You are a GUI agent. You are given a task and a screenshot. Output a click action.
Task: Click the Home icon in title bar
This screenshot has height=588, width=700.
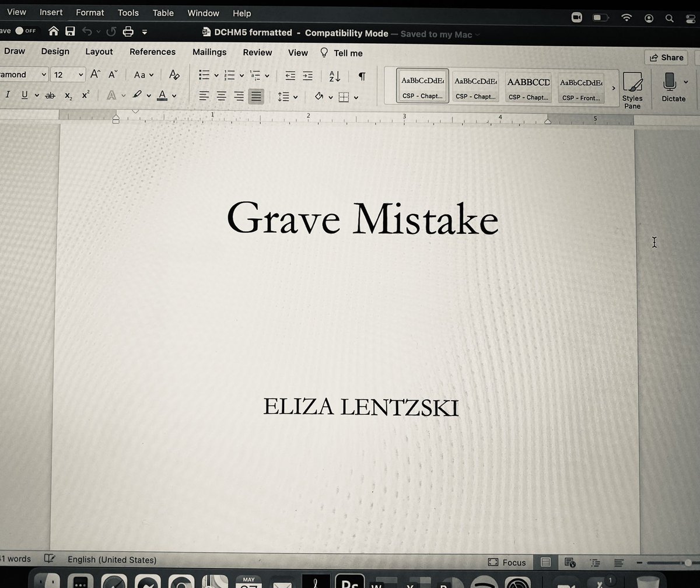[54, 32]
